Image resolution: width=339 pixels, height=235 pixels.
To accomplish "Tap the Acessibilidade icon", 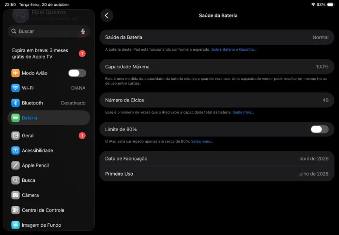I will [15, 150].
